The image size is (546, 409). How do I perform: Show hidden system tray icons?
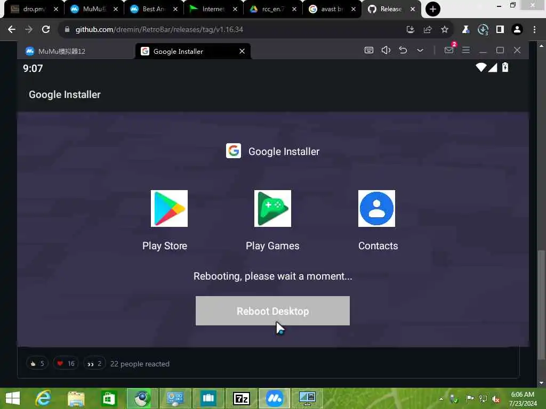tap(441, 398)
